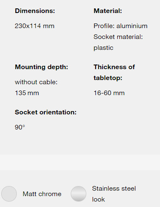Select the 16-60 mm thickness value
Screen dimensions: 160x207
(109, 93)
